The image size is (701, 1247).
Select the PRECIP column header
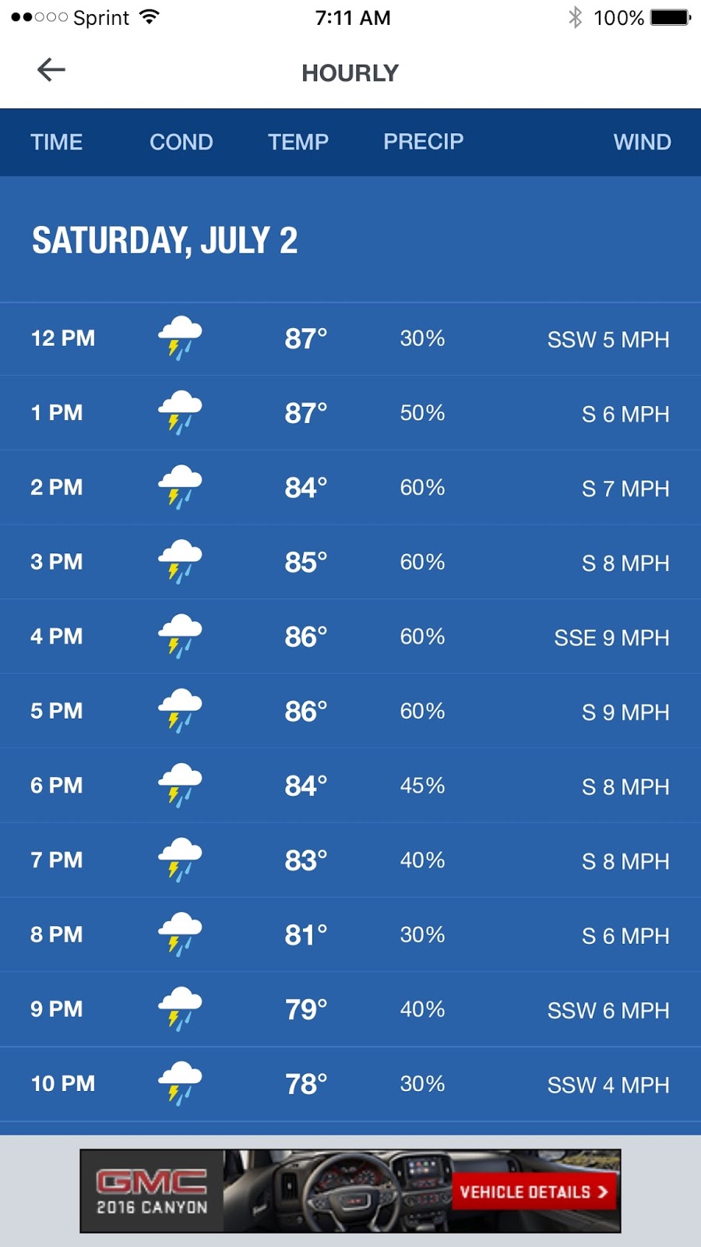[423, 142]
